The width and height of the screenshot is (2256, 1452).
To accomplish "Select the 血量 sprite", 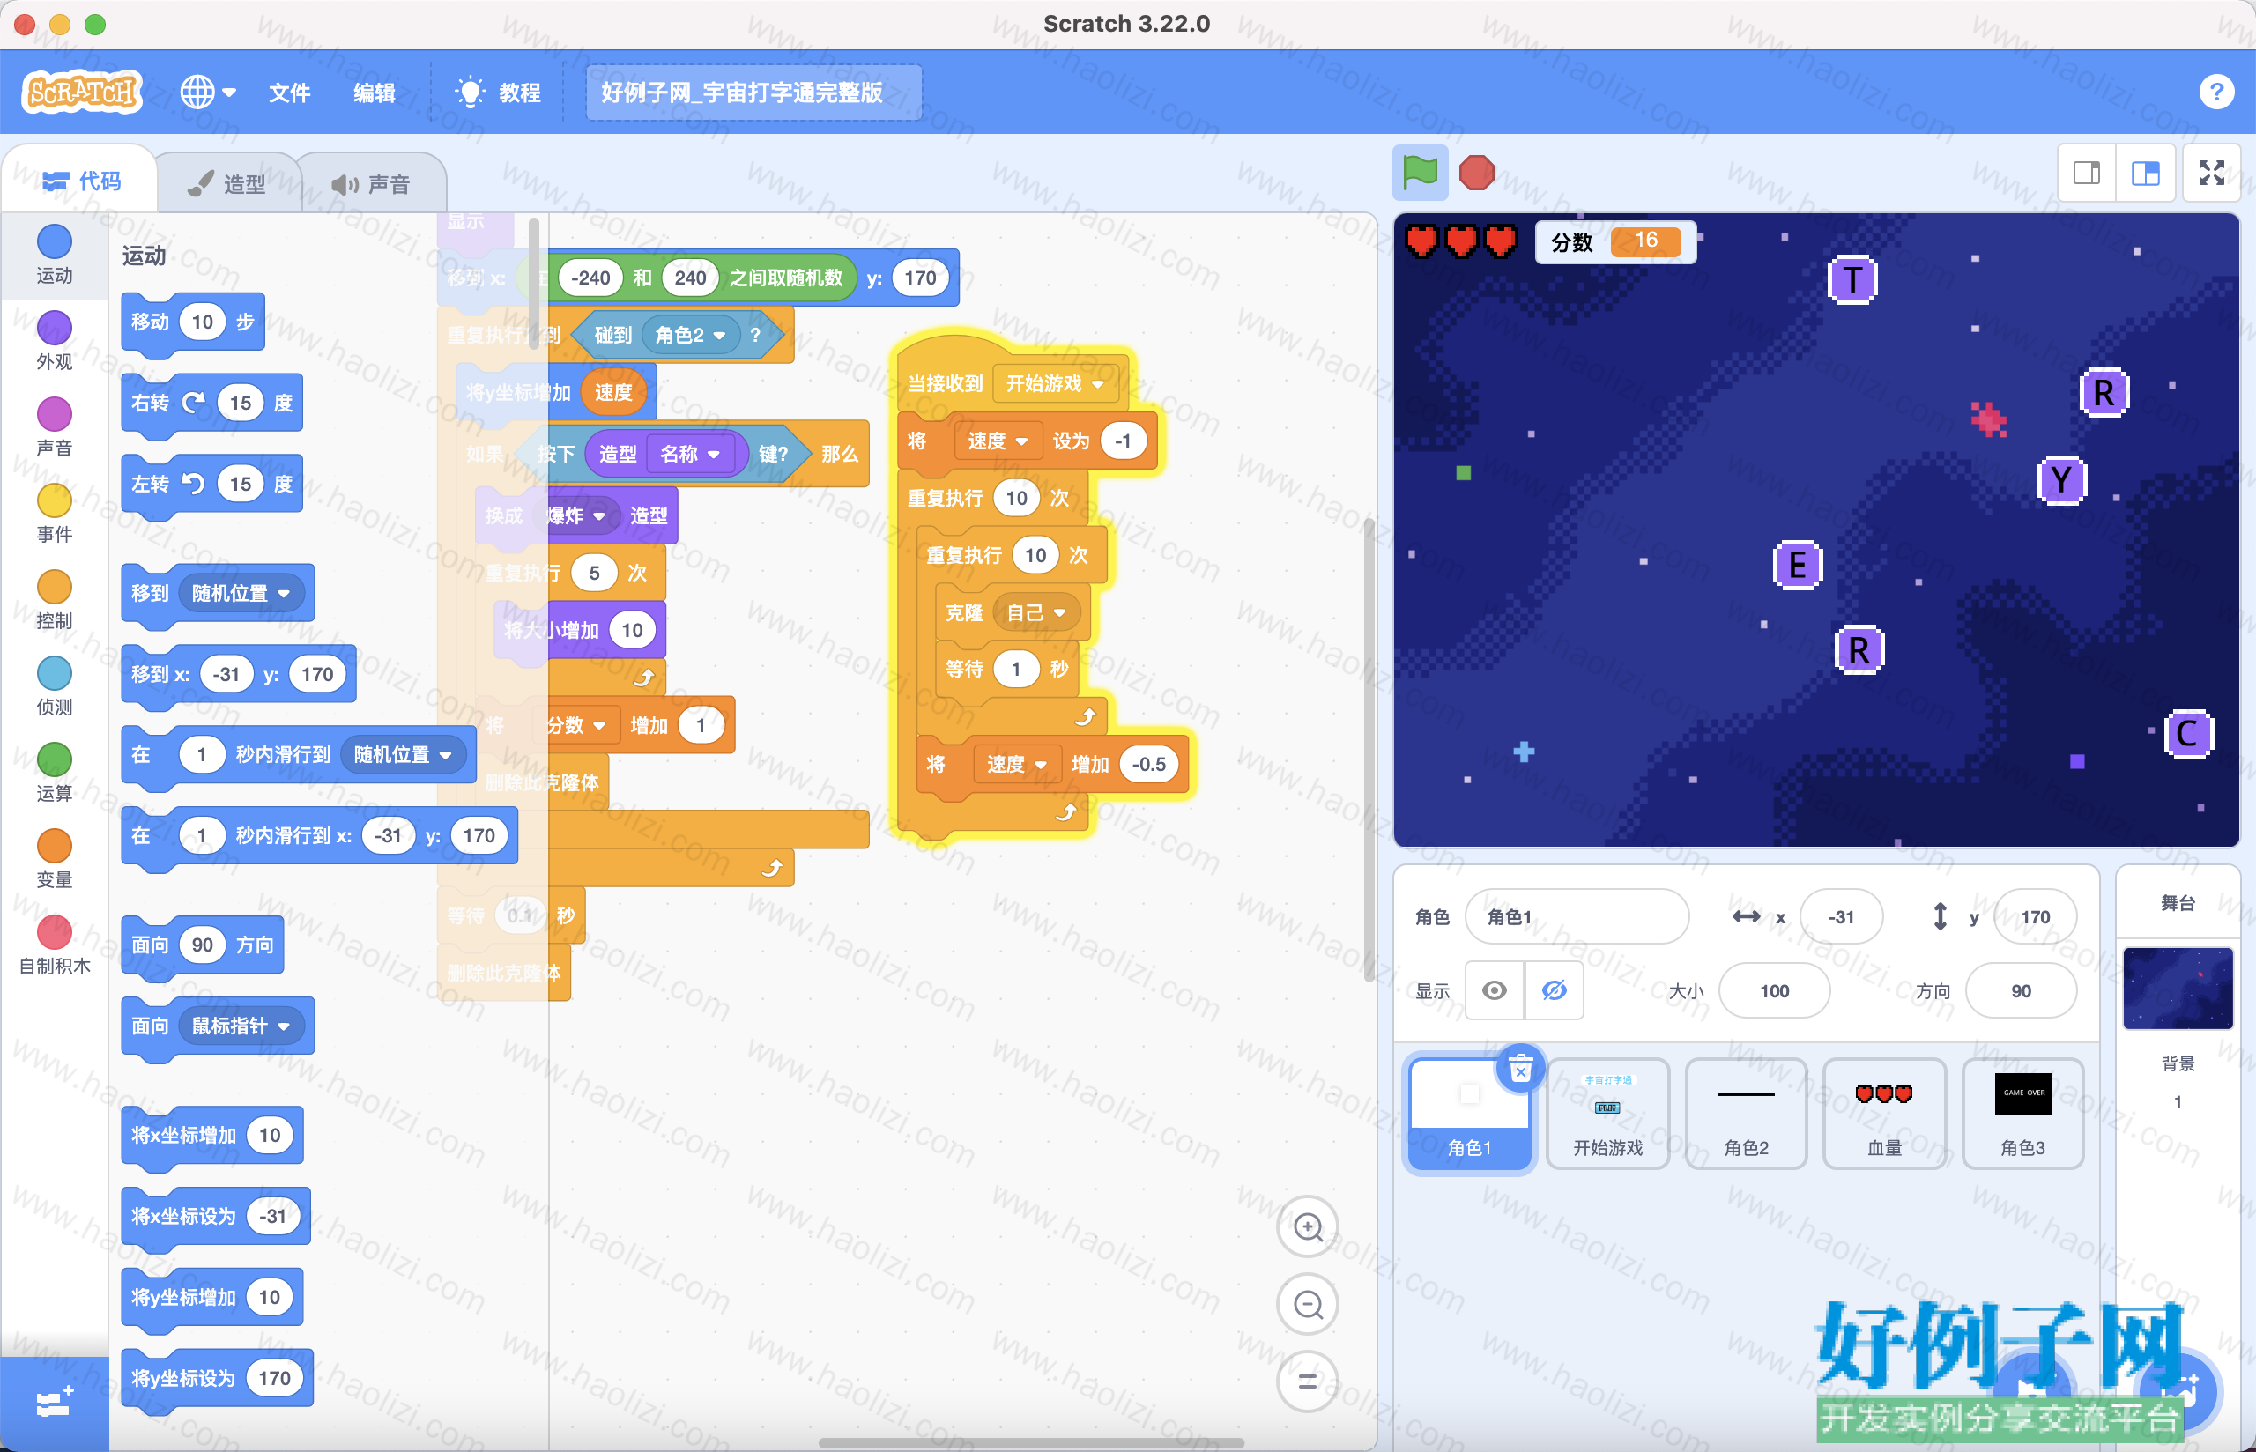I will coord(1885,1114).
